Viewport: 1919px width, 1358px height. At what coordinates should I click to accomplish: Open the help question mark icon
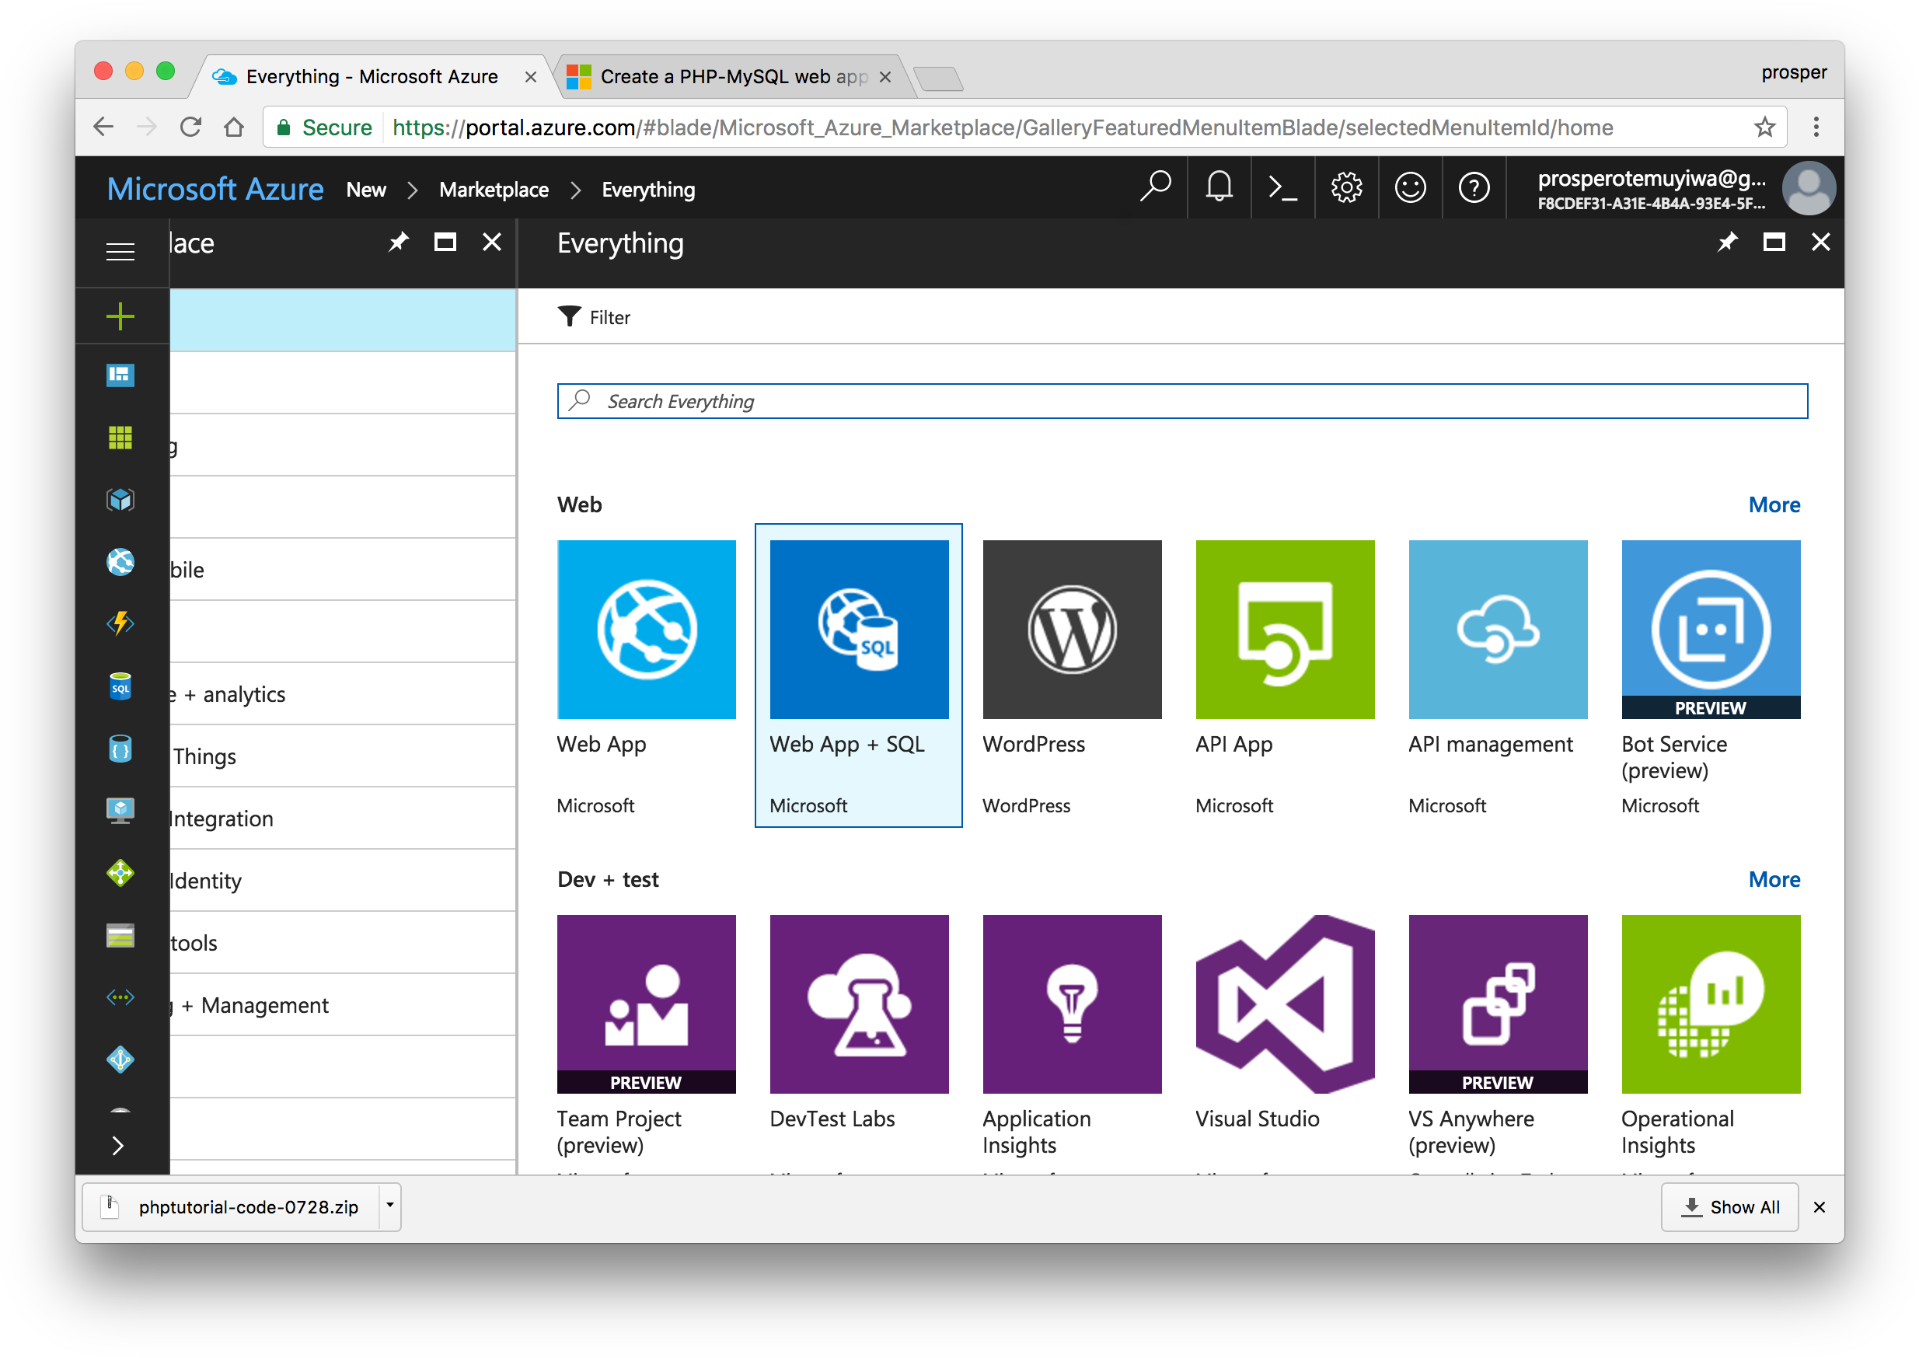(x=1474, y=187)
